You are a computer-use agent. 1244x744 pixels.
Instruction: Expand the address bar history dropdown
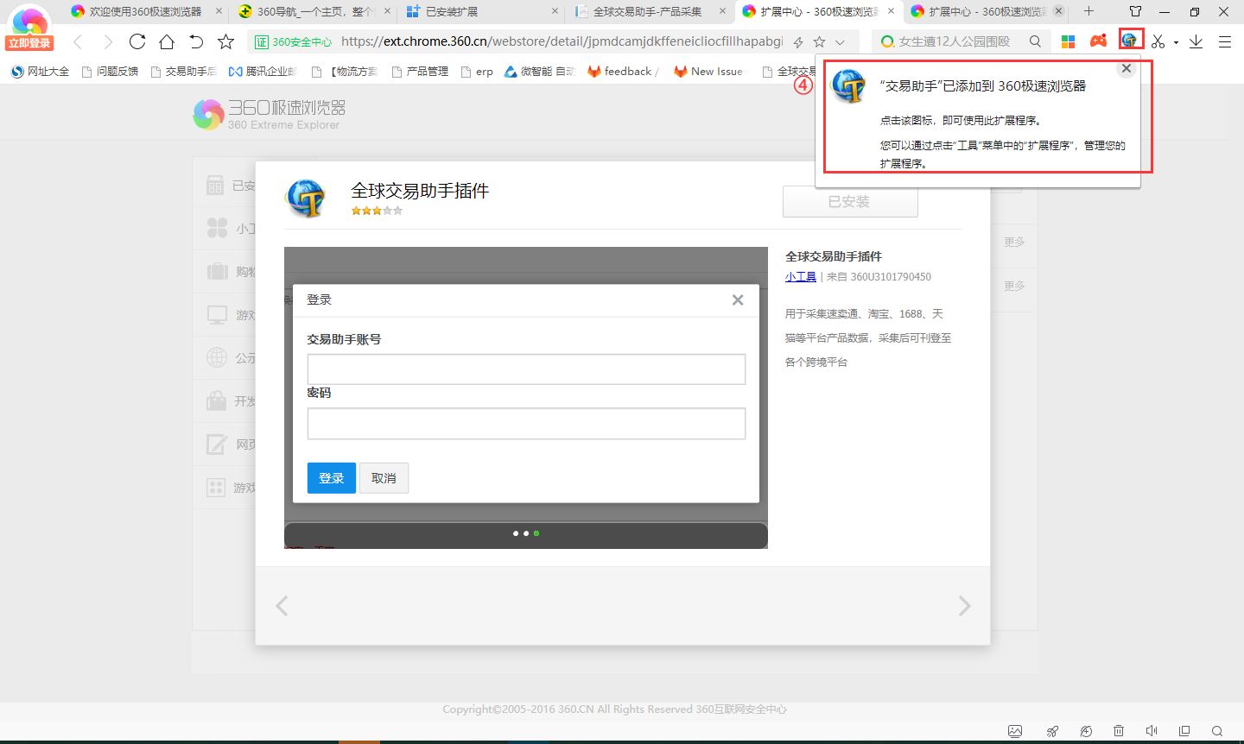click(x=840, y=41)
